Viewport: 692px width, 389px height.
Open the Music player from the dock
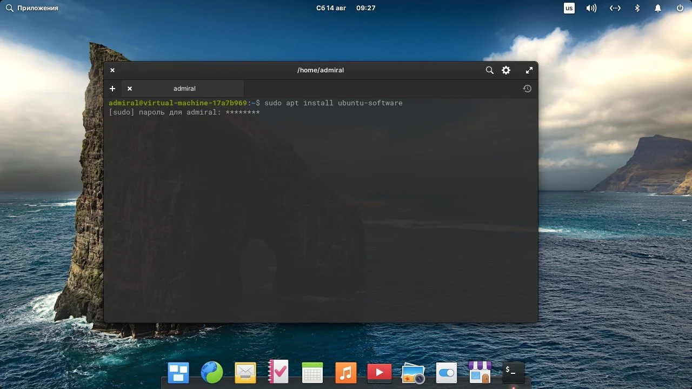(x=345, y=372)
